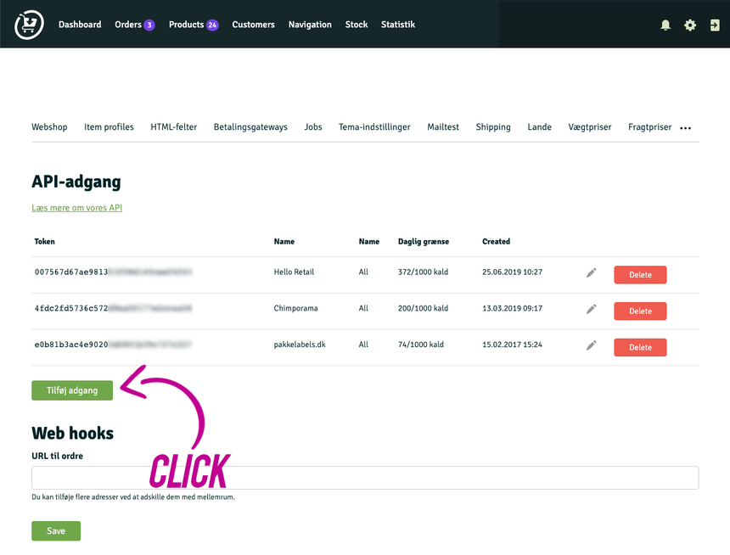The width and height of the screenshot is (730, 555).
Task: Edit the Chimporama token with pencil
Action: 592,309
